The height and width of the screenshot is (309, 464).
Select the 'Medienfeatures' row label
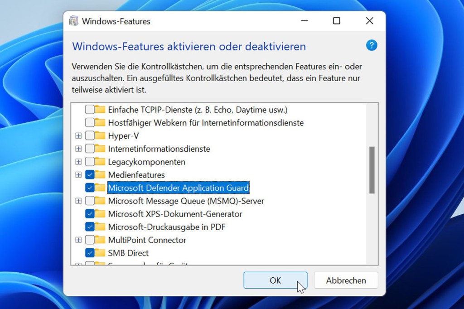[136, 174]
